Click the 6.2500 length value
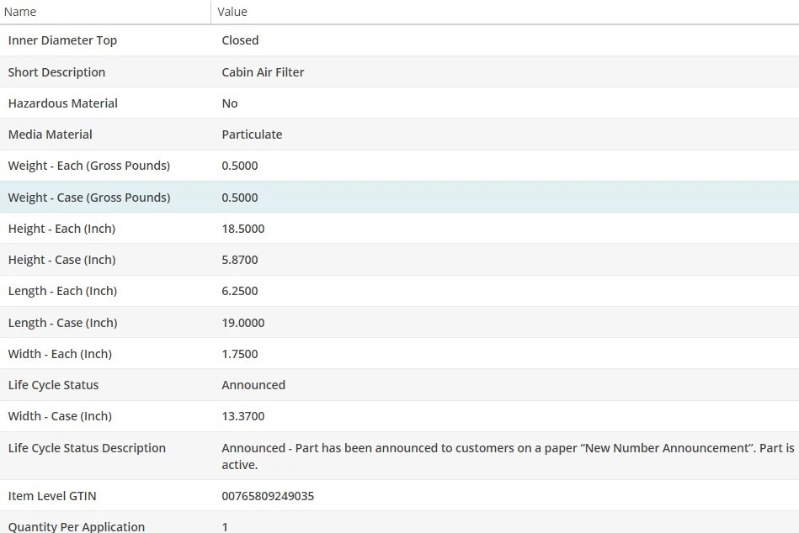Viewport: 799px width, 533px height. coord(239,291)
